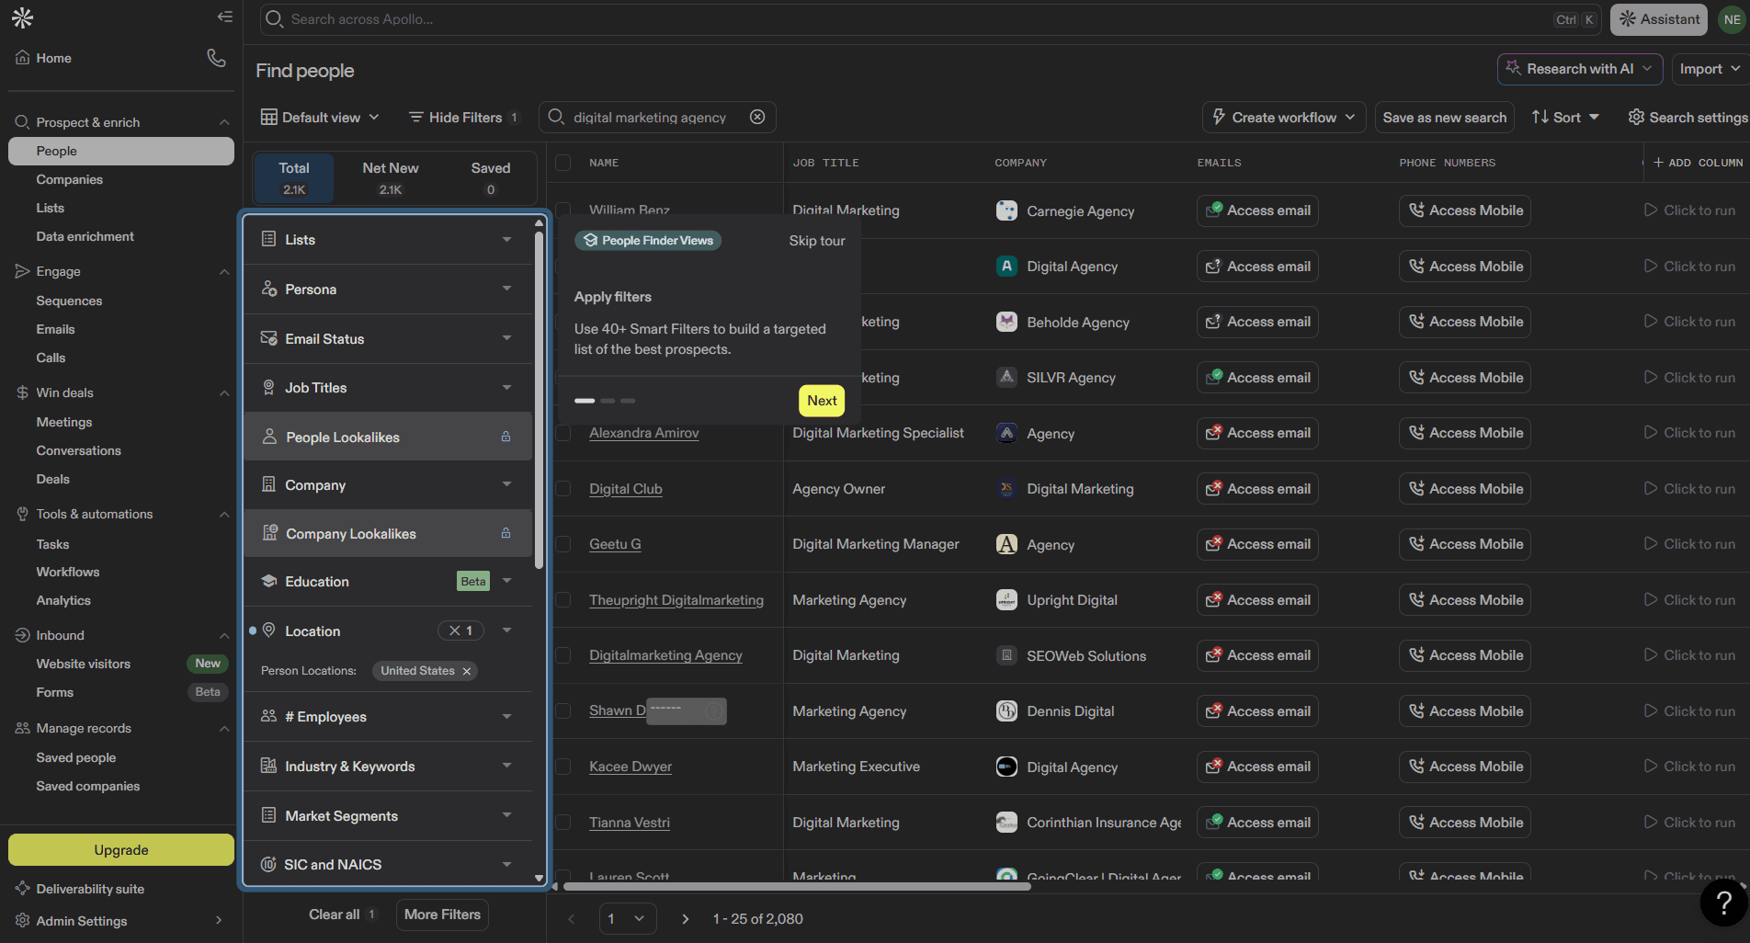Remove the United States location chip
This screenshot has width=1750, height=943.
(x=467, y=671)
